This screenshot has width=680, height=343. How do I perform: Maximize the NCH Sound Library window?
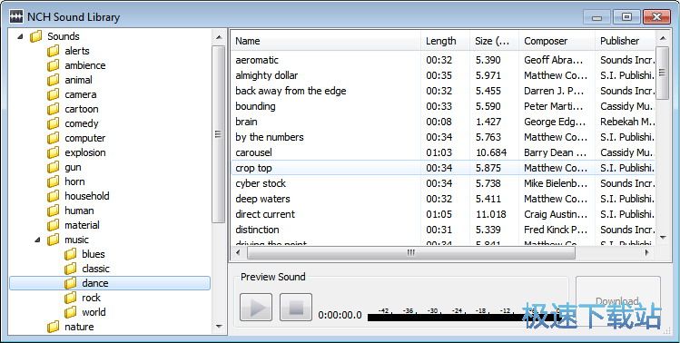626,17
